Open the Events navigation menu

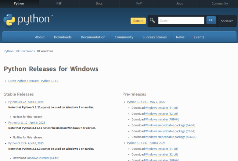tap(199, 37)
